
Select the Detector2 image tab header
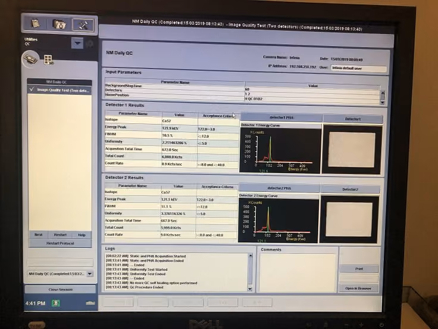(351, 190)
